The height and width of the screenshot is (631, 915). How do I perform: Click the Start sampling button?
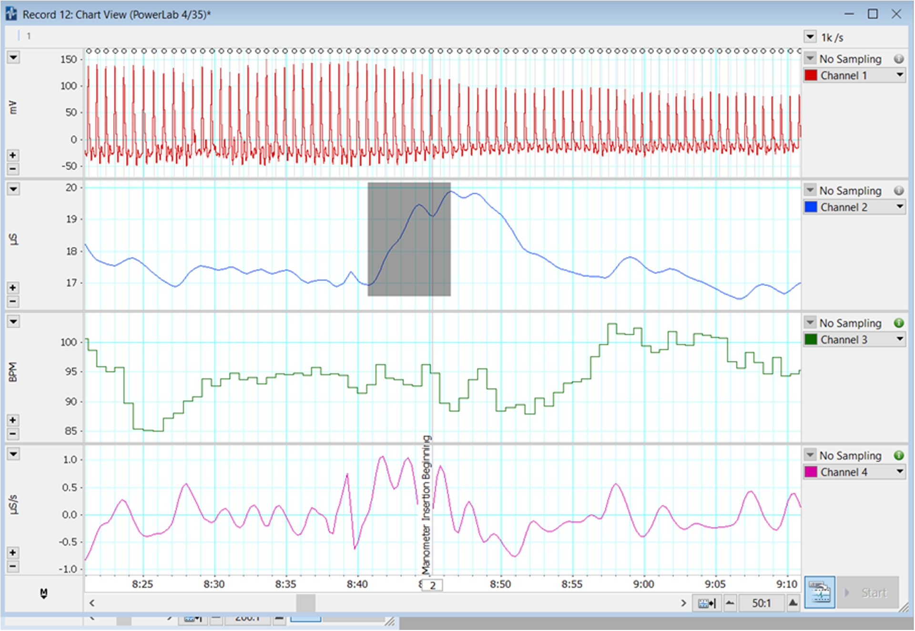click(x=868, y=592)
